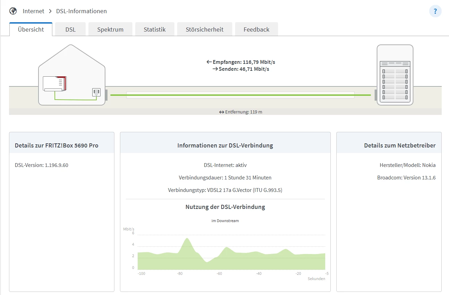This screenshot has height=295, width=449.
Task: Open the Spektrum tab
Action: pyautogui.click(x=110, y=29)
